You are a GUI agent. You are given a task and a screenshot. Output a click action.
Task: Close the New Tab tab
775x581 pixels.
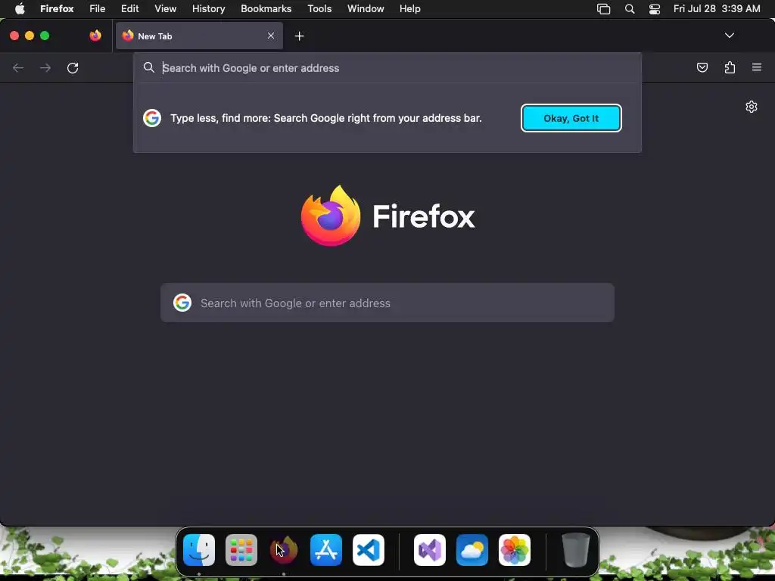pos(271,36)
